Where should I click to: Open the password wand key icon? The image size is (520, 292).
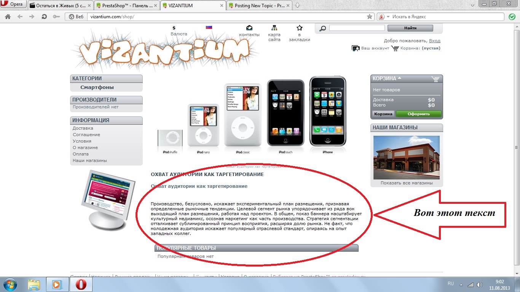point(56,17)
